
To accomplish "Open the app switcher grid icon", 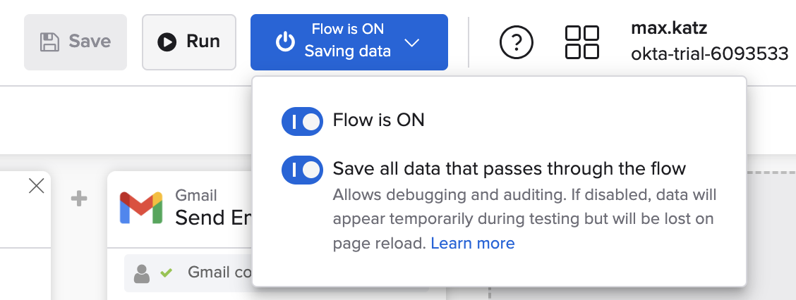I will pos(582,42).
